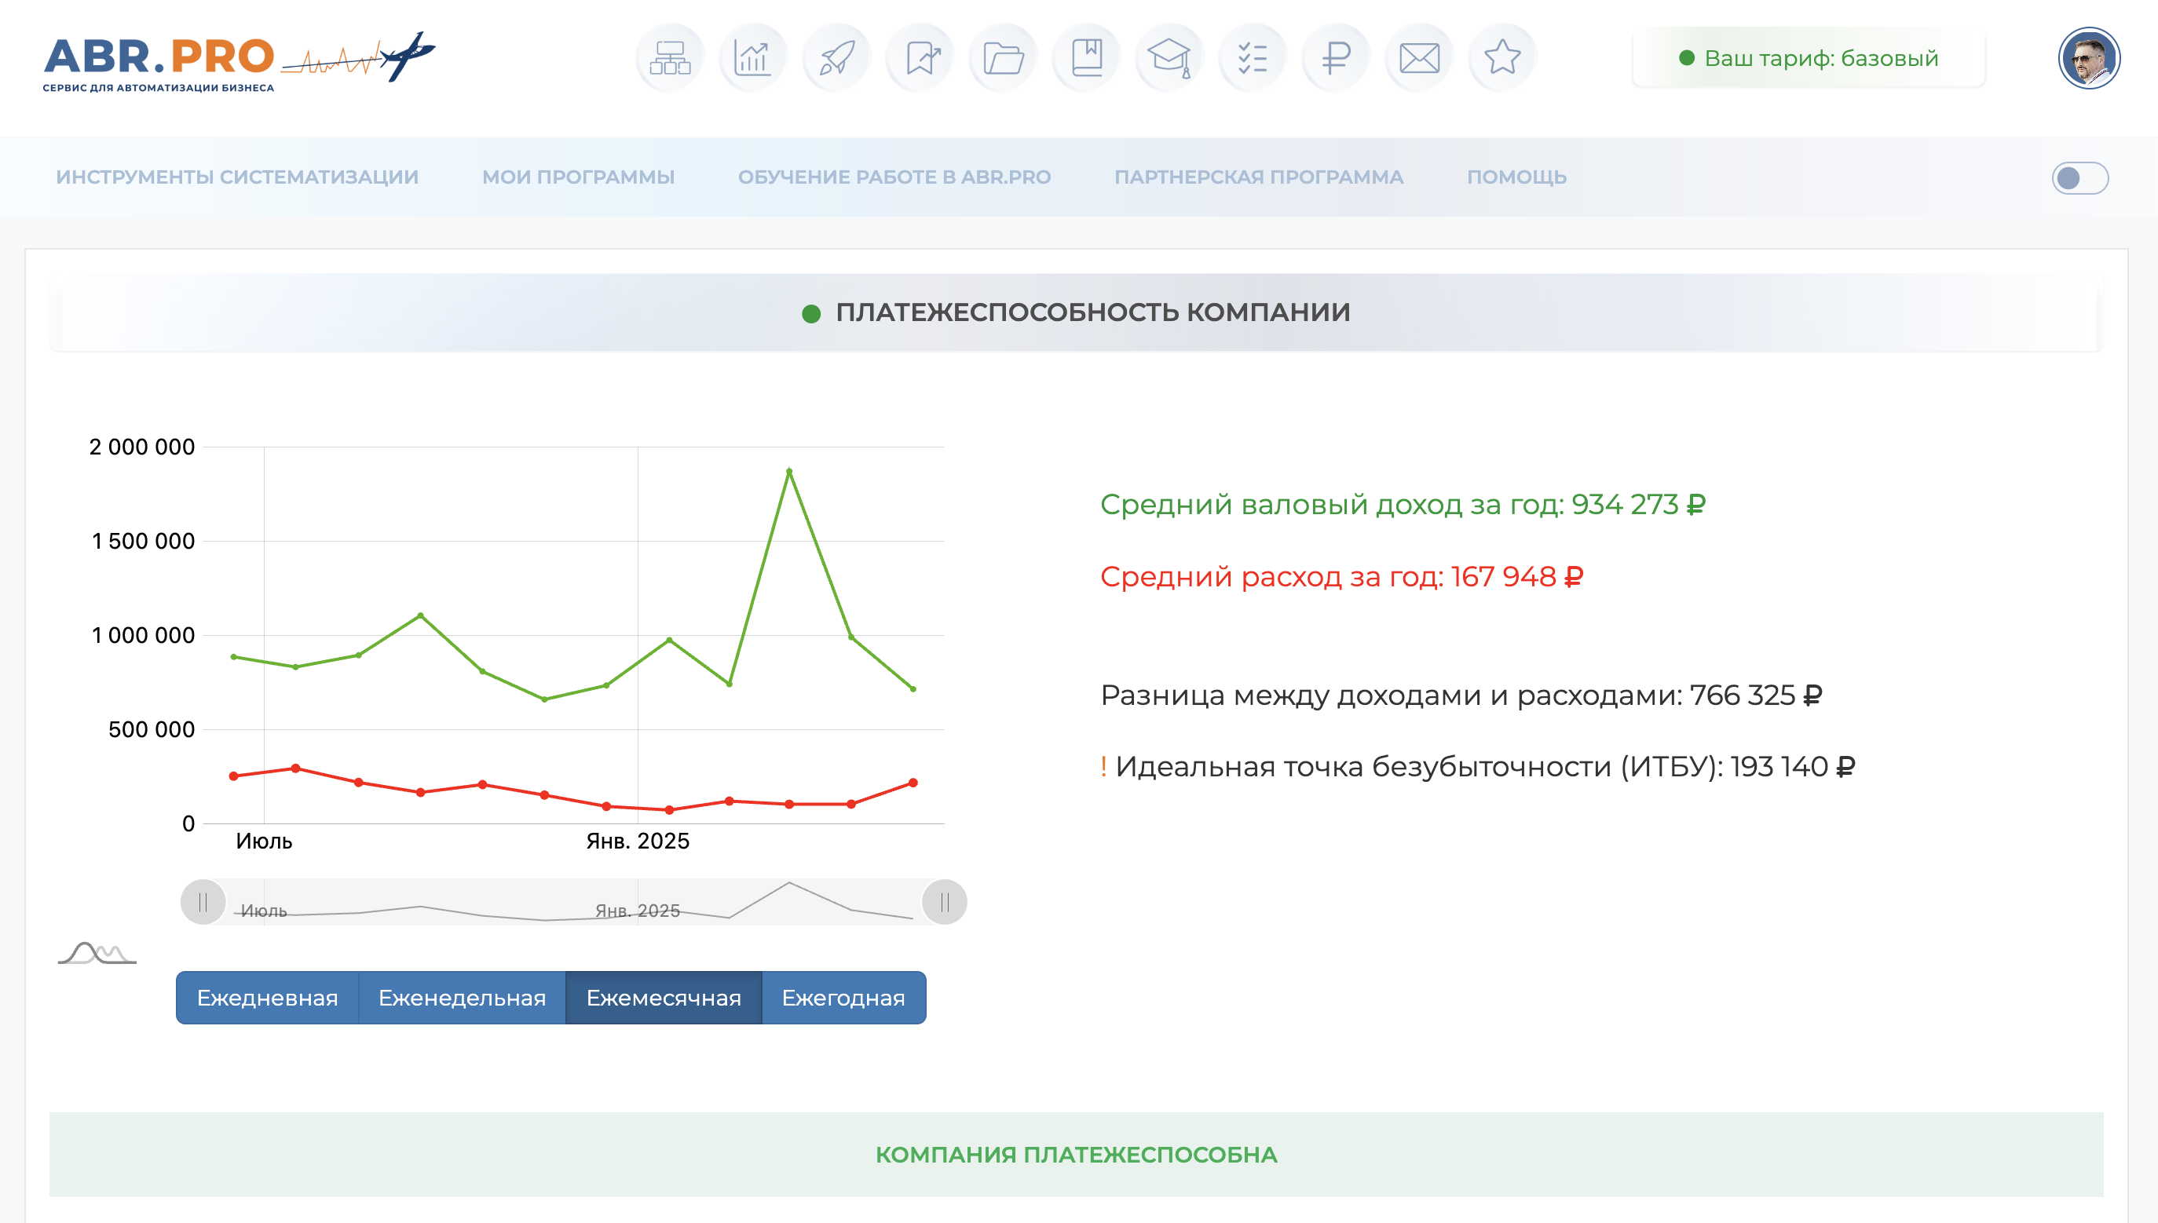Screen dimensions: 2158x1223
Task: Click the rocket icon in toolbar
Action: point(836,58)
